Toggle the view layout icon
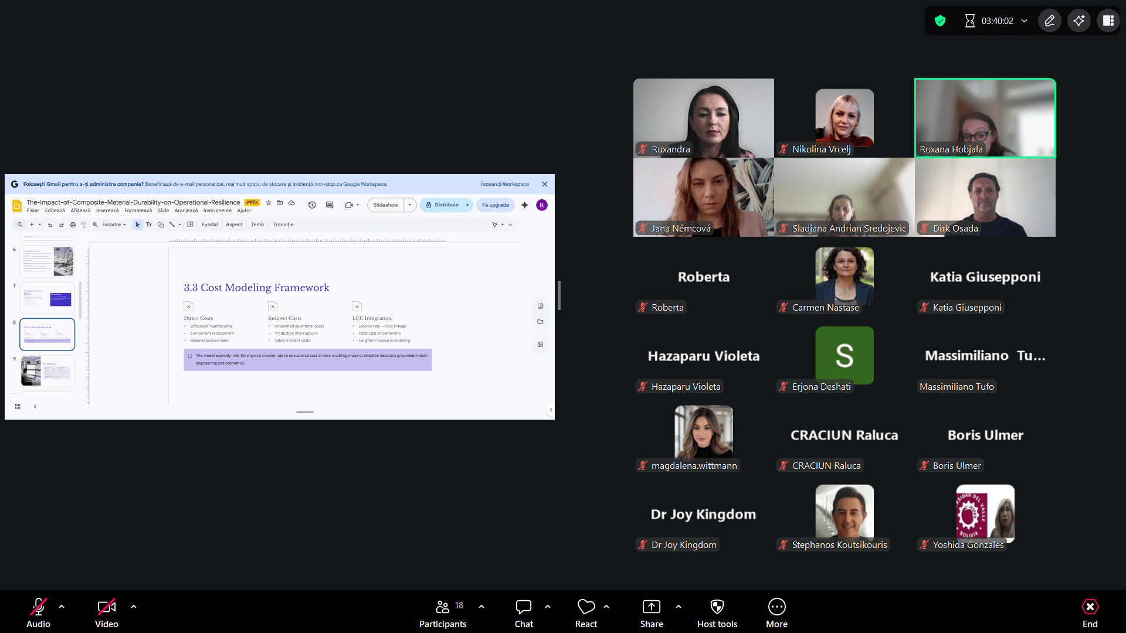The height and width of the screenshot is (633, 1126). [1108, 21]
